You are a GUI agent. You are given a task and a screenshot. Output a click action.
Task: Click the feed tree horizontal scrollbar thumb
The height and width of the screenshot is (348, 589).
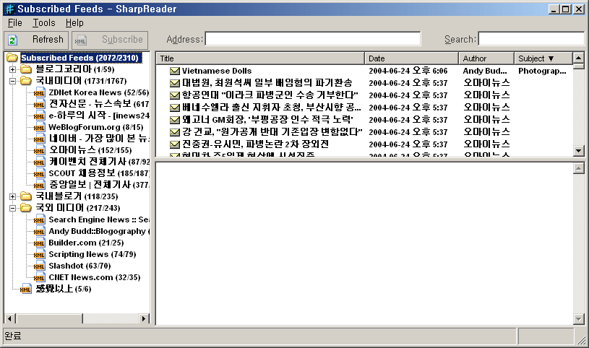click(49, 318)
